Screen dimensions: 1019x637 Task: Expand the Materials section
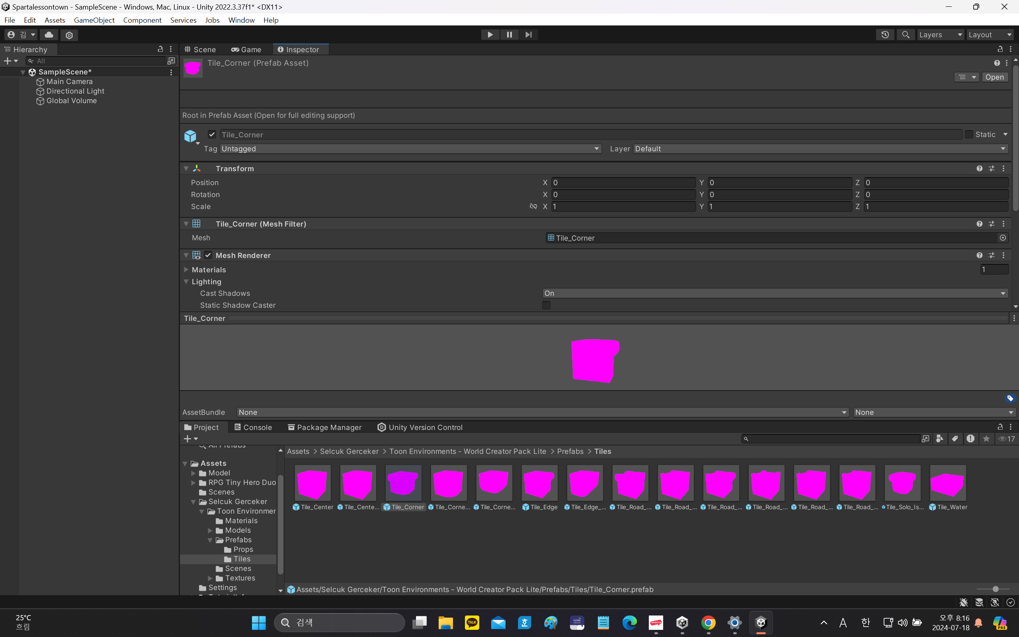186,270
